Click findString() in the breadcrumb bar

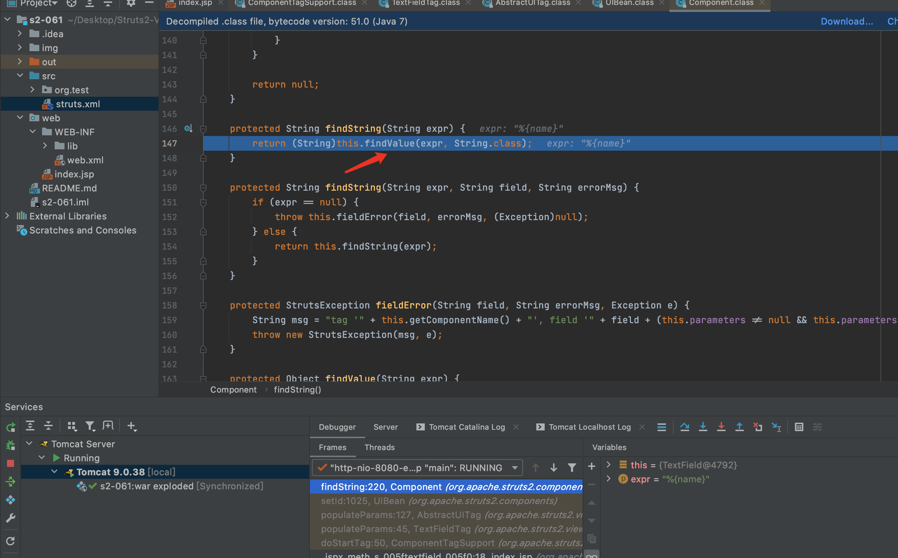pyautogui.click(x=297, y=390)
